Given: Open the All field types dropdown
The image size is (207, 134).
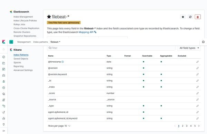Looking at the screenshot, I should point(189,48).
